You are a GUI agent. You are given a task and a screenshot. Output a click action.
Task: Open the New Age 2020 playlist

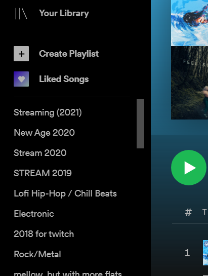[x=44, y=133]
